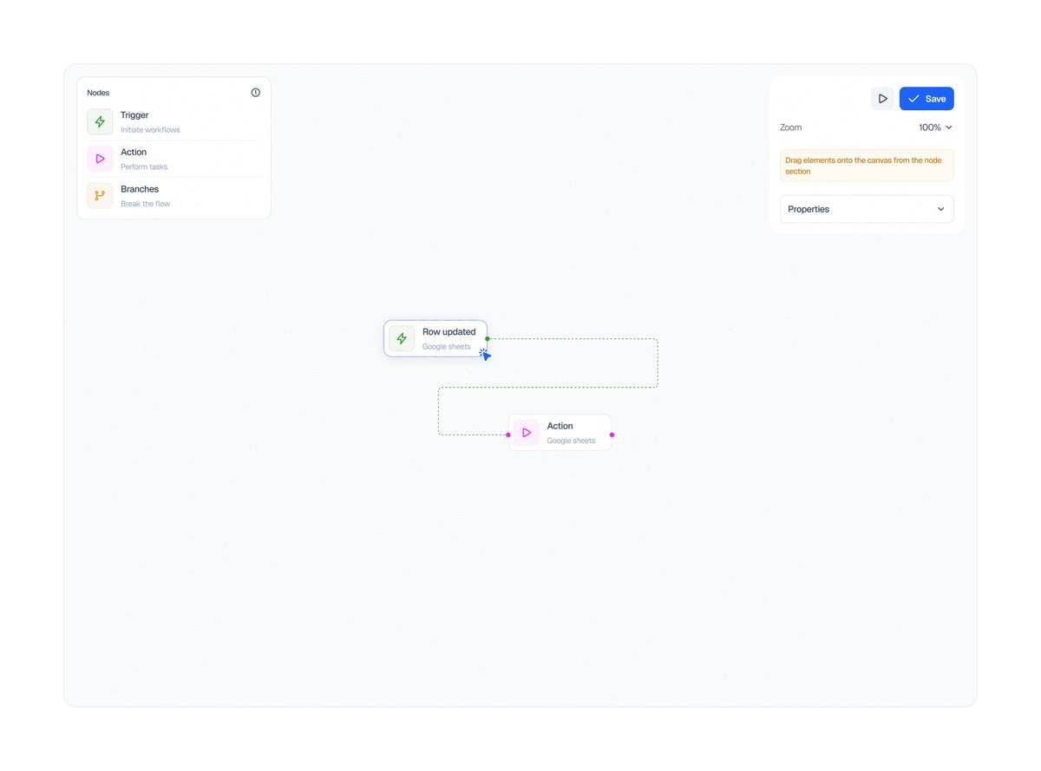Click the run workflow play icon
The image size is (1041, 771).
882,98
